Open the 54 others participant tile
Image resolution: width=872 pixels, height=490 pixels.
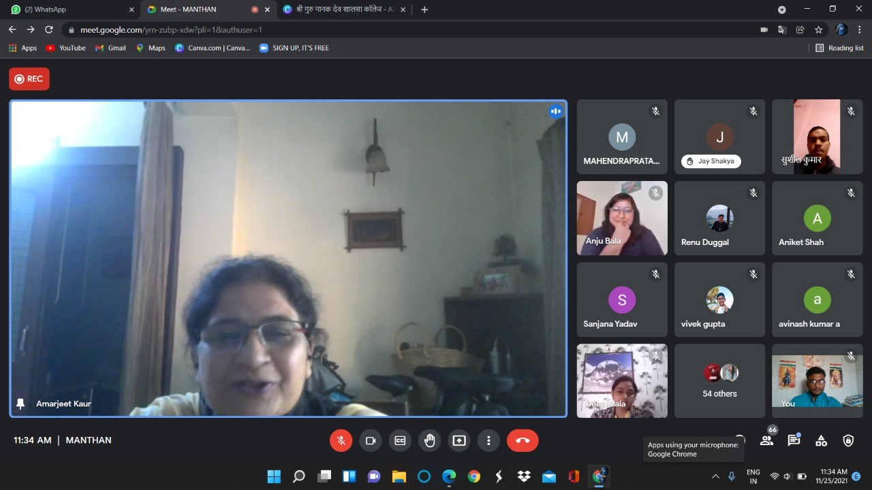point(719,381)
